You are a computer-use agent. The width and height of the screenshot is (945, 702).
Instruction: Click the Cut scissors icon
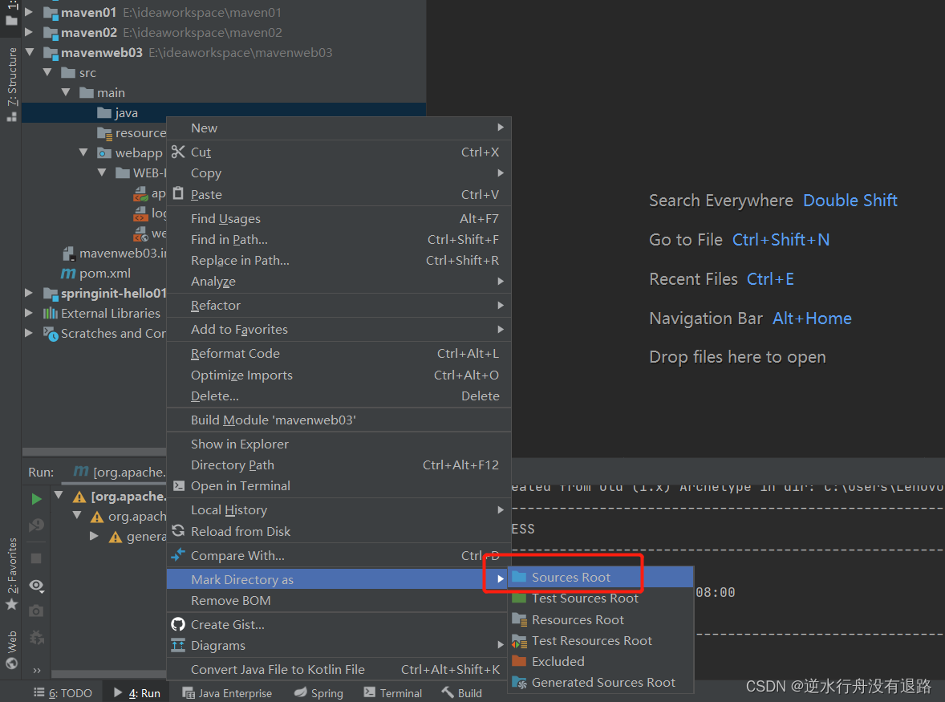click(178, 152)
